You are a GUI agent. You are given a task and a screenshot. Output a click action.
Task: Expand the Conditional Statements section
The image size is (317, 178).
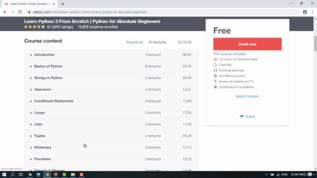pyautogui.click(x=111, y=101)
